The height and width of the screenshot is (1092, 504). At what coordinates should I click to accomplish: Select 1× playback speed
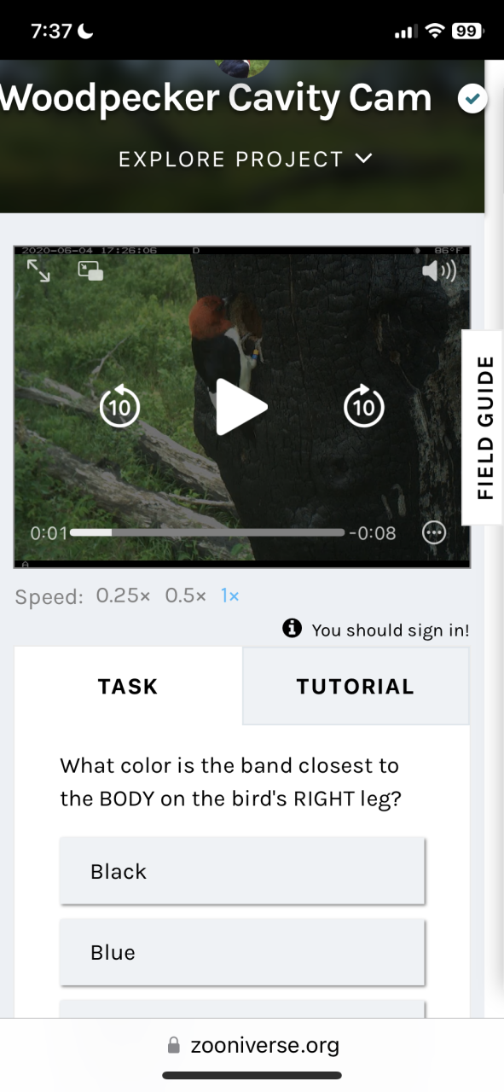coord(230,595)
